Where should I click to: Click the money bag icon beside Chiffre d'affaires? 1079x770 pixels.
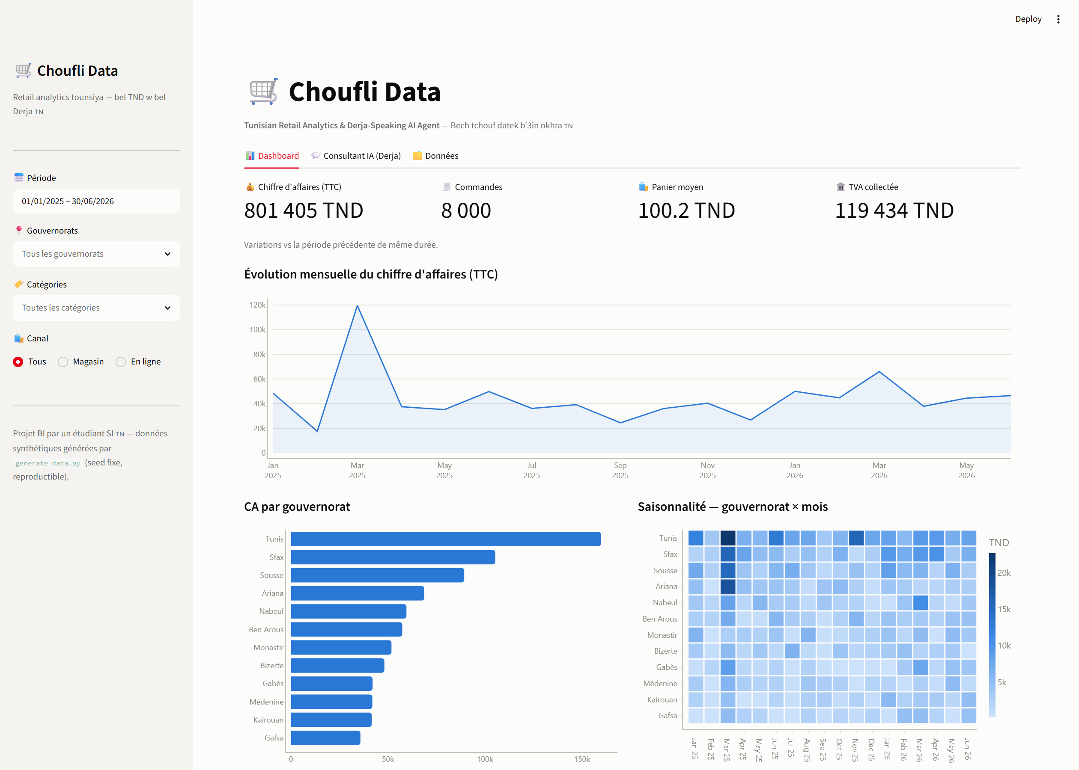click(250, 187)
